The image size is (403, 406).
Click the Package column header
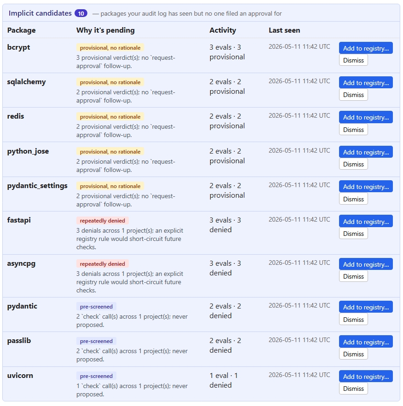[x=21, y=30]
